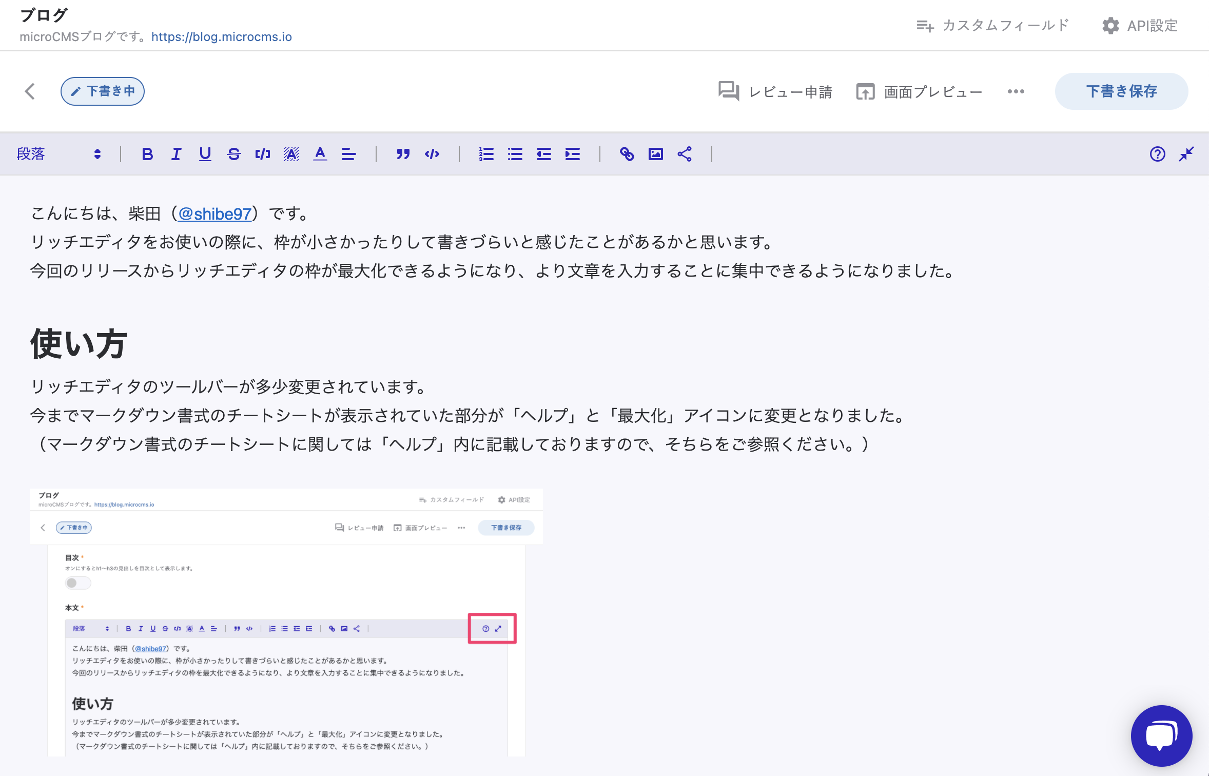Apply strikethrough formatting

(x=233, y=154)
